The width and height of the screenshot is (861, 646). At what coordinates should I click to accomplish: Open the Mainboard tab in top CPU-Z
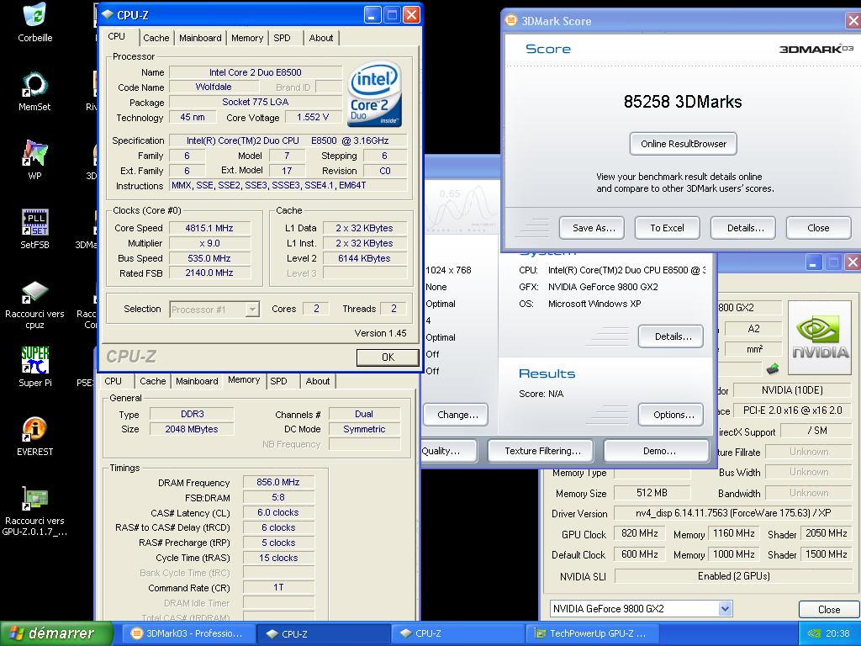pos(200,38)
